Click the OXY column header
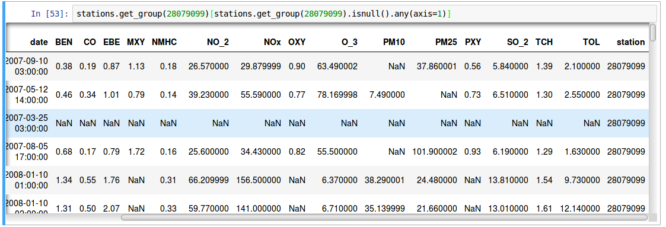The width and height of the screenshot is (666, 227). pyautogui.click(x=297, y=42)
